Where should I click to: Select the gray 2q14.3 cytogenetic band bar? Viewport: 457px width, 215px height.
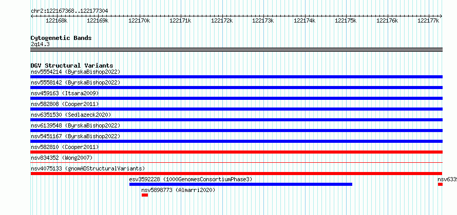[236, 50]
